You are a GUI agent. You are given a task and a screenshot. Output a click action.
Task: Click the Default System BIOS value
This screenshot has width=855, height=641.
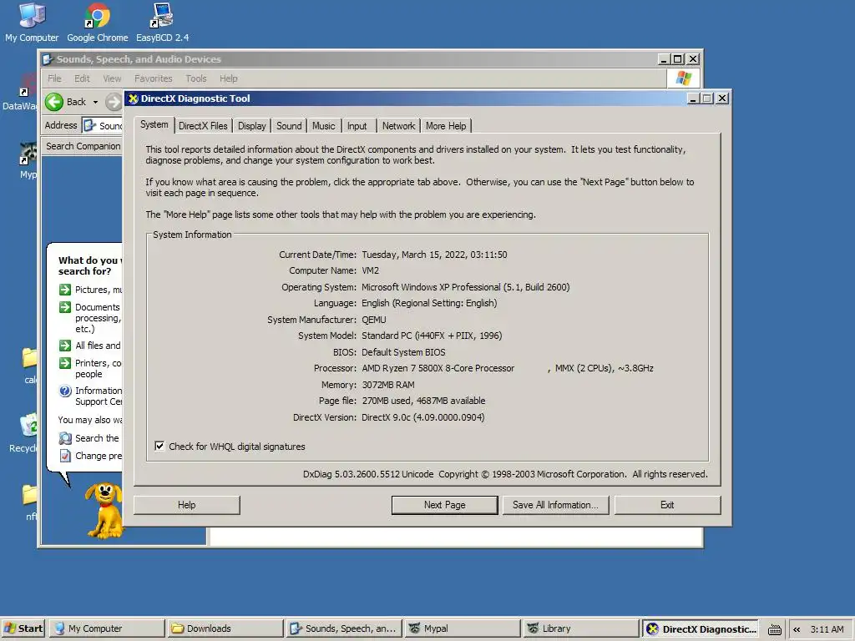(x=403, y=352)
